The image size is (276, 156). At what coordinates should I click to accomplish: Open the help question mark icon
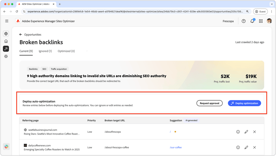click(244, 21)
